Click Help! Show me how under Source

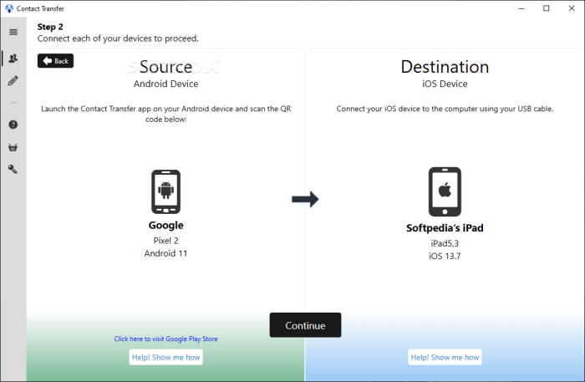coord(165,357)
